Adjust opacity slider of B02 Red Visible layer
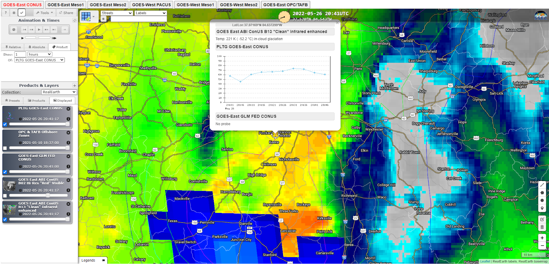This screenshot has height=264, width=549. pyautogui.click(x=39, y=195)
